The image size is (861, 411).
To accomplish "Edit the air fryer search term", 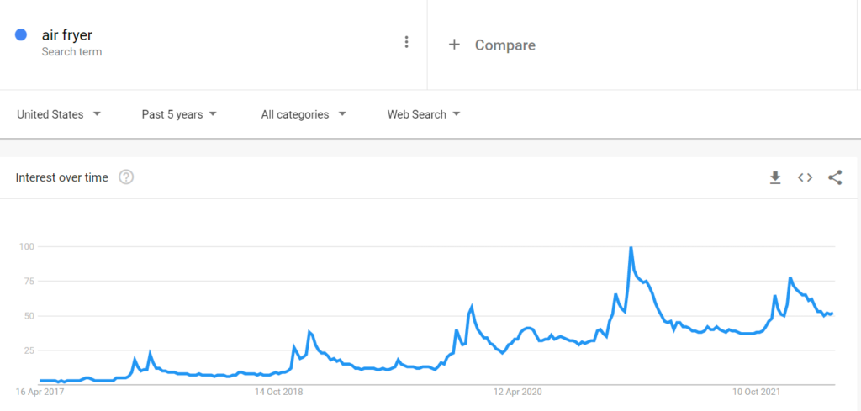I will (x=67, y=35).
